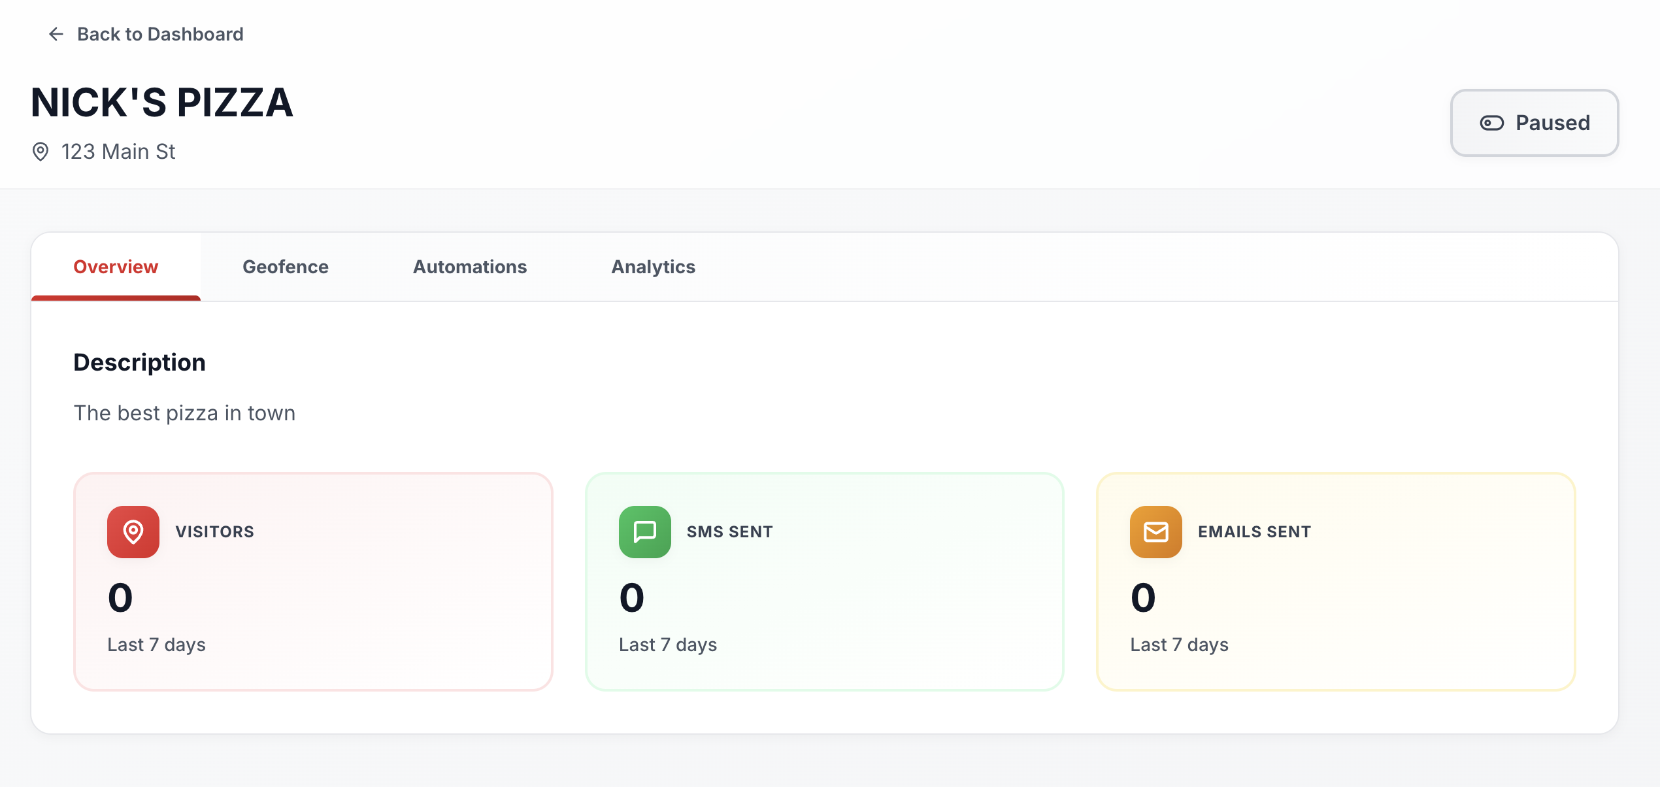Click the green SMS chat bubble icon
Image resolution: width=1660 pixels, height=787 pixels.
(644, 531)
